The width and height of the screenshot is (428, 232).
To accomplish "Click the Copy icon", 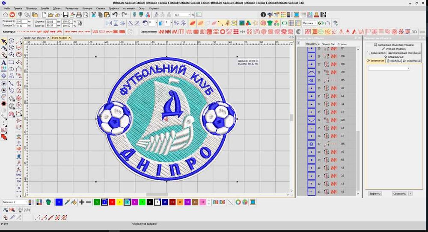I will pos(100,15).
